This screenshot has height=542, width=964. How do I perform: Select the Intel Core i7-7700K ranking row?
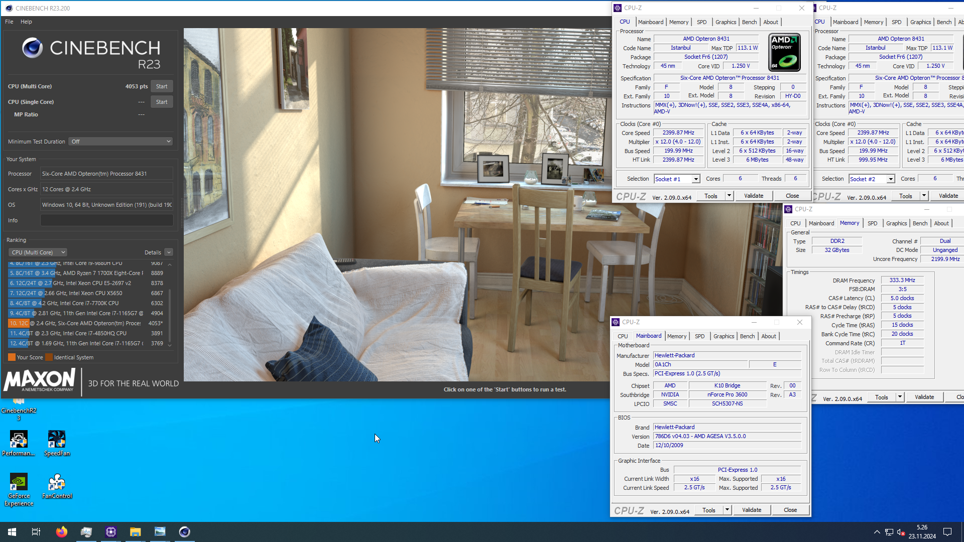(x=86, y=303)
